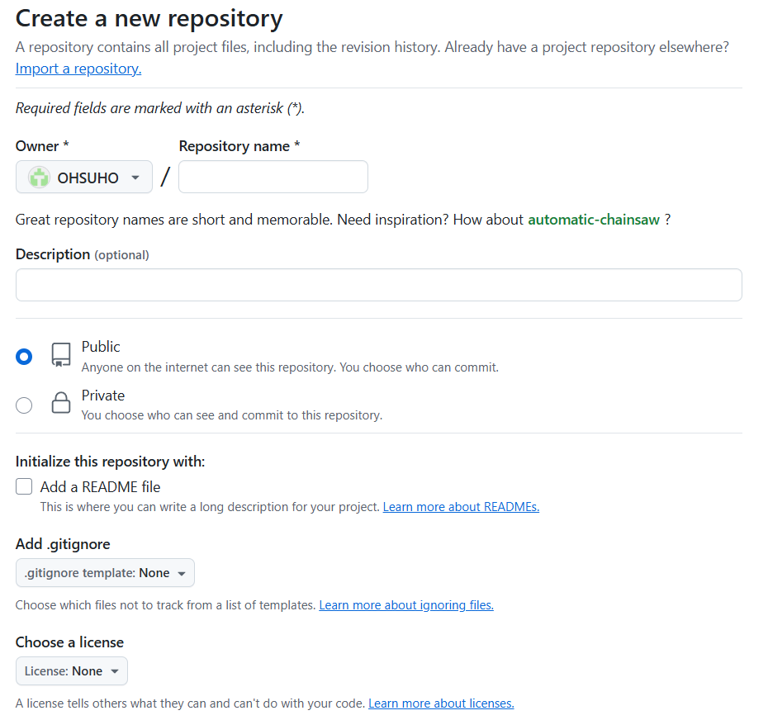Image resolution: width=768 pixels, height=720 pixels.
Task: Click the Private repository lock icon
Action: pyautogui.click(x=61, y=403)
